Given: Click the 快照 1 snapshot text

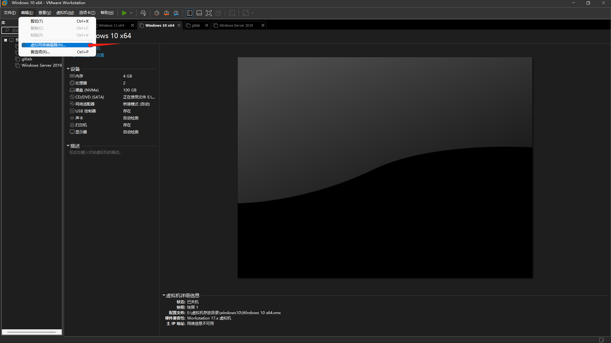Looking at the screenshot, I should tap(193, 307).
